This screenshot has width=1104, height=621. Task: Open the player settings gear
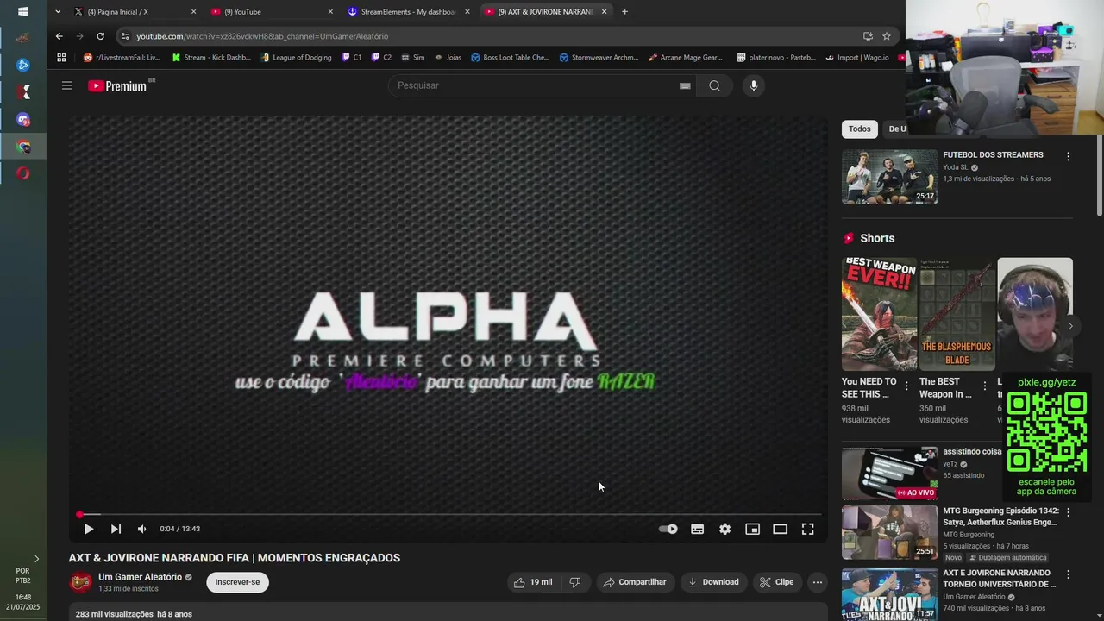pyautogui.click(x=724, y=529)
